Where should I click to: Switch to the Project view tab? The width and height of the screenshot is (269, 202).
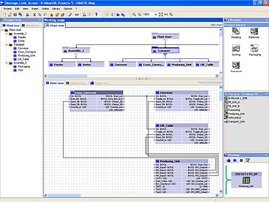(x=99, y=83)
